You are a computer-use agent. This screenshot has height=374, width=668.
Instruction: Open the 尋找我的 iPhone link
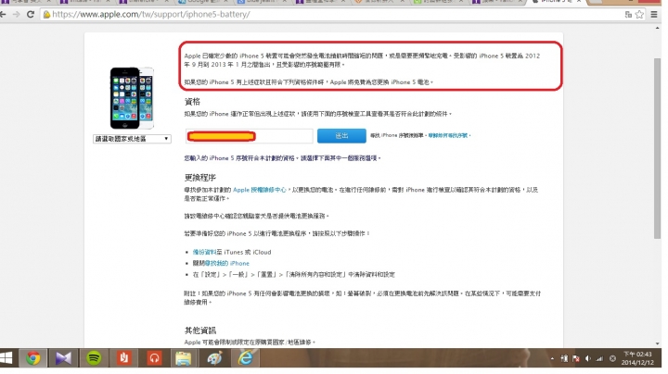tap(227, 264)
